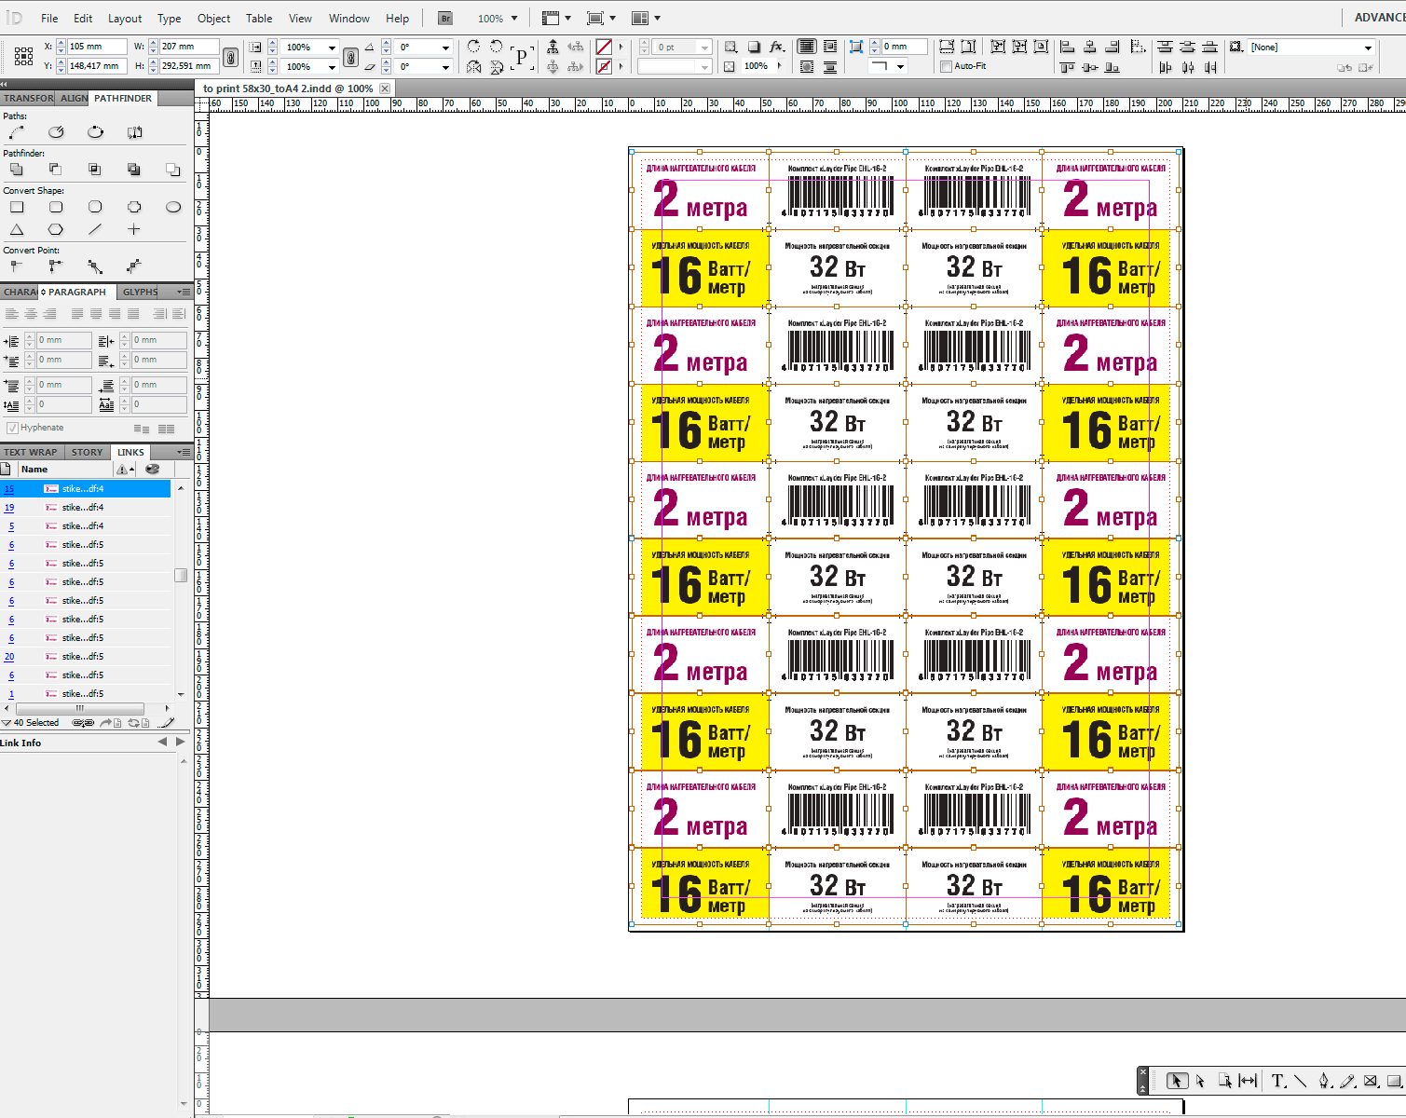Image resolution: width=1406 pixels, height=1118 pixels.
Task: Click Align horizontal centers icon
Action: (x=1090, y=47)
